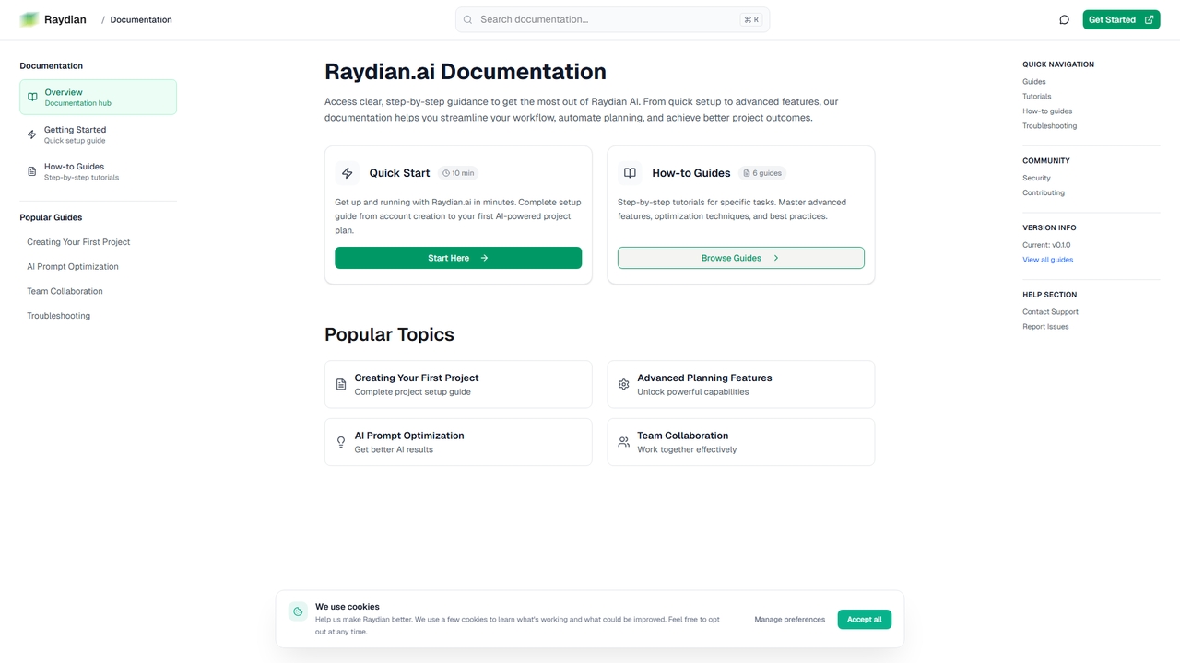Image resolution: width=1180 pixels, height=663 pixels.
Task: Open Team Collaboration topic card
Action: (x=741, y=442)
